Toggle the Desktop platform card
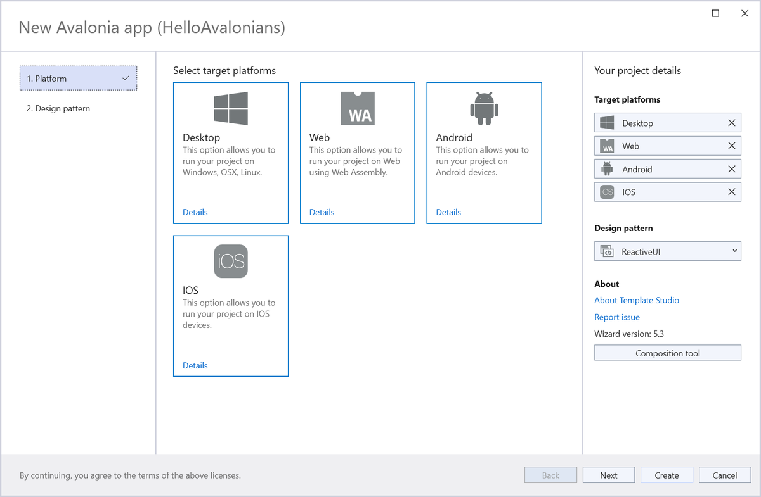The image size is (761, 497). click(231, 153)
